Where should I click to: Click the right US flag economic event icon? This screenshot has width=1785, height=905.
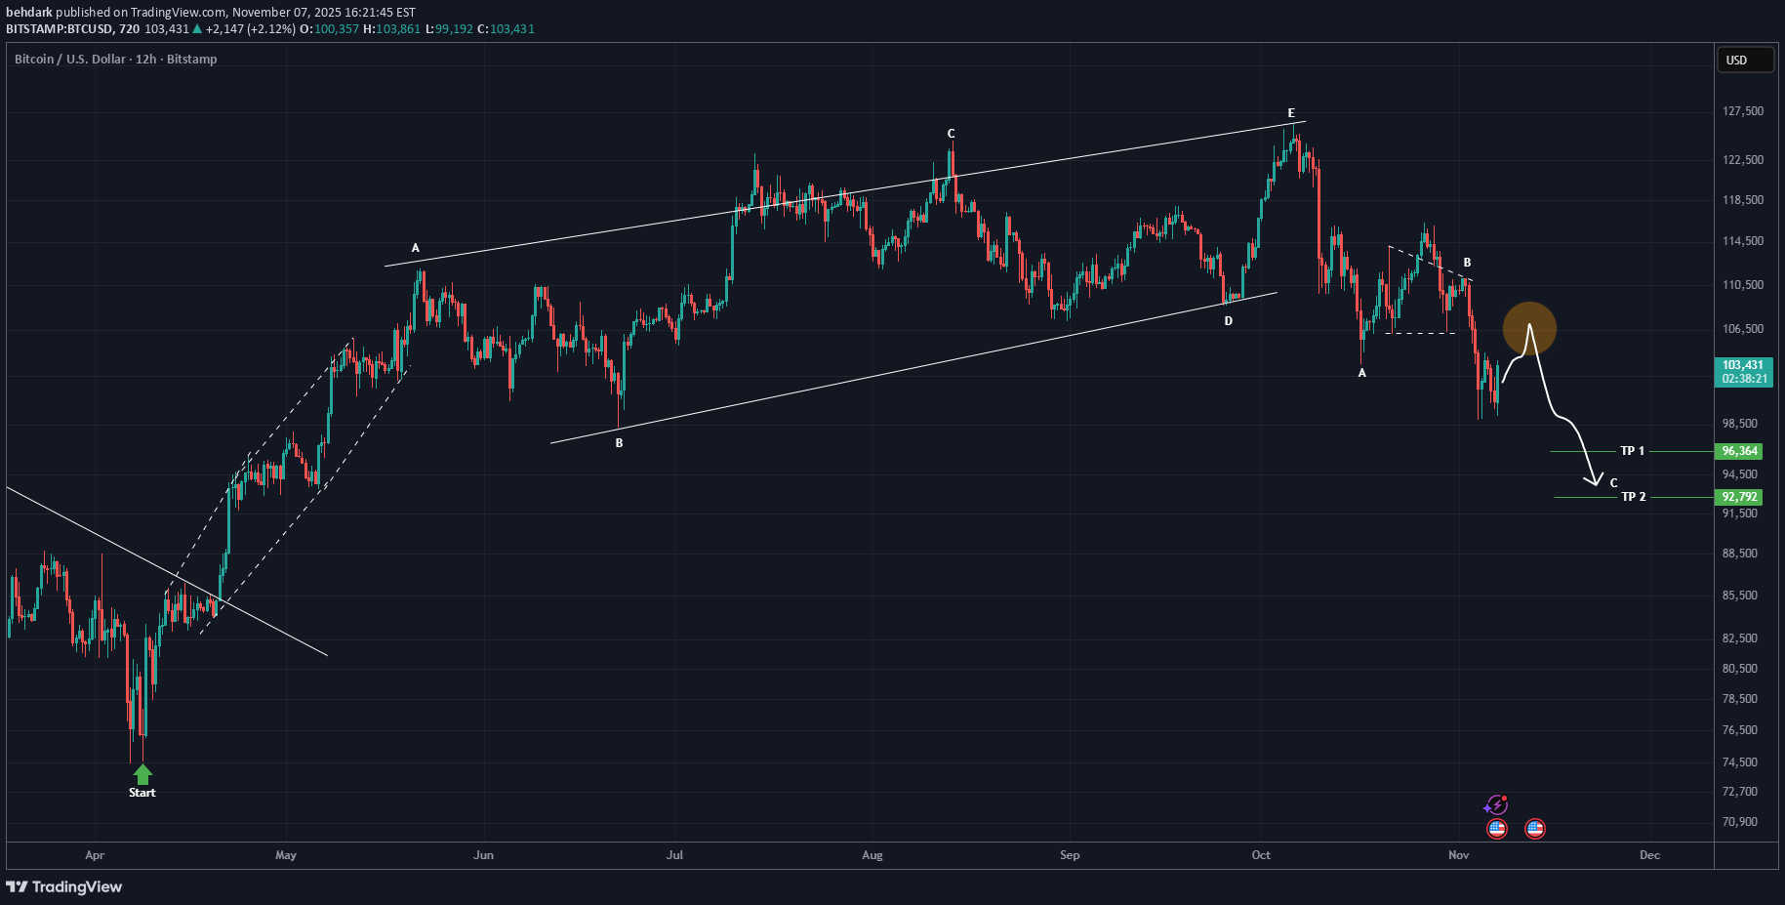(1535, 829)
